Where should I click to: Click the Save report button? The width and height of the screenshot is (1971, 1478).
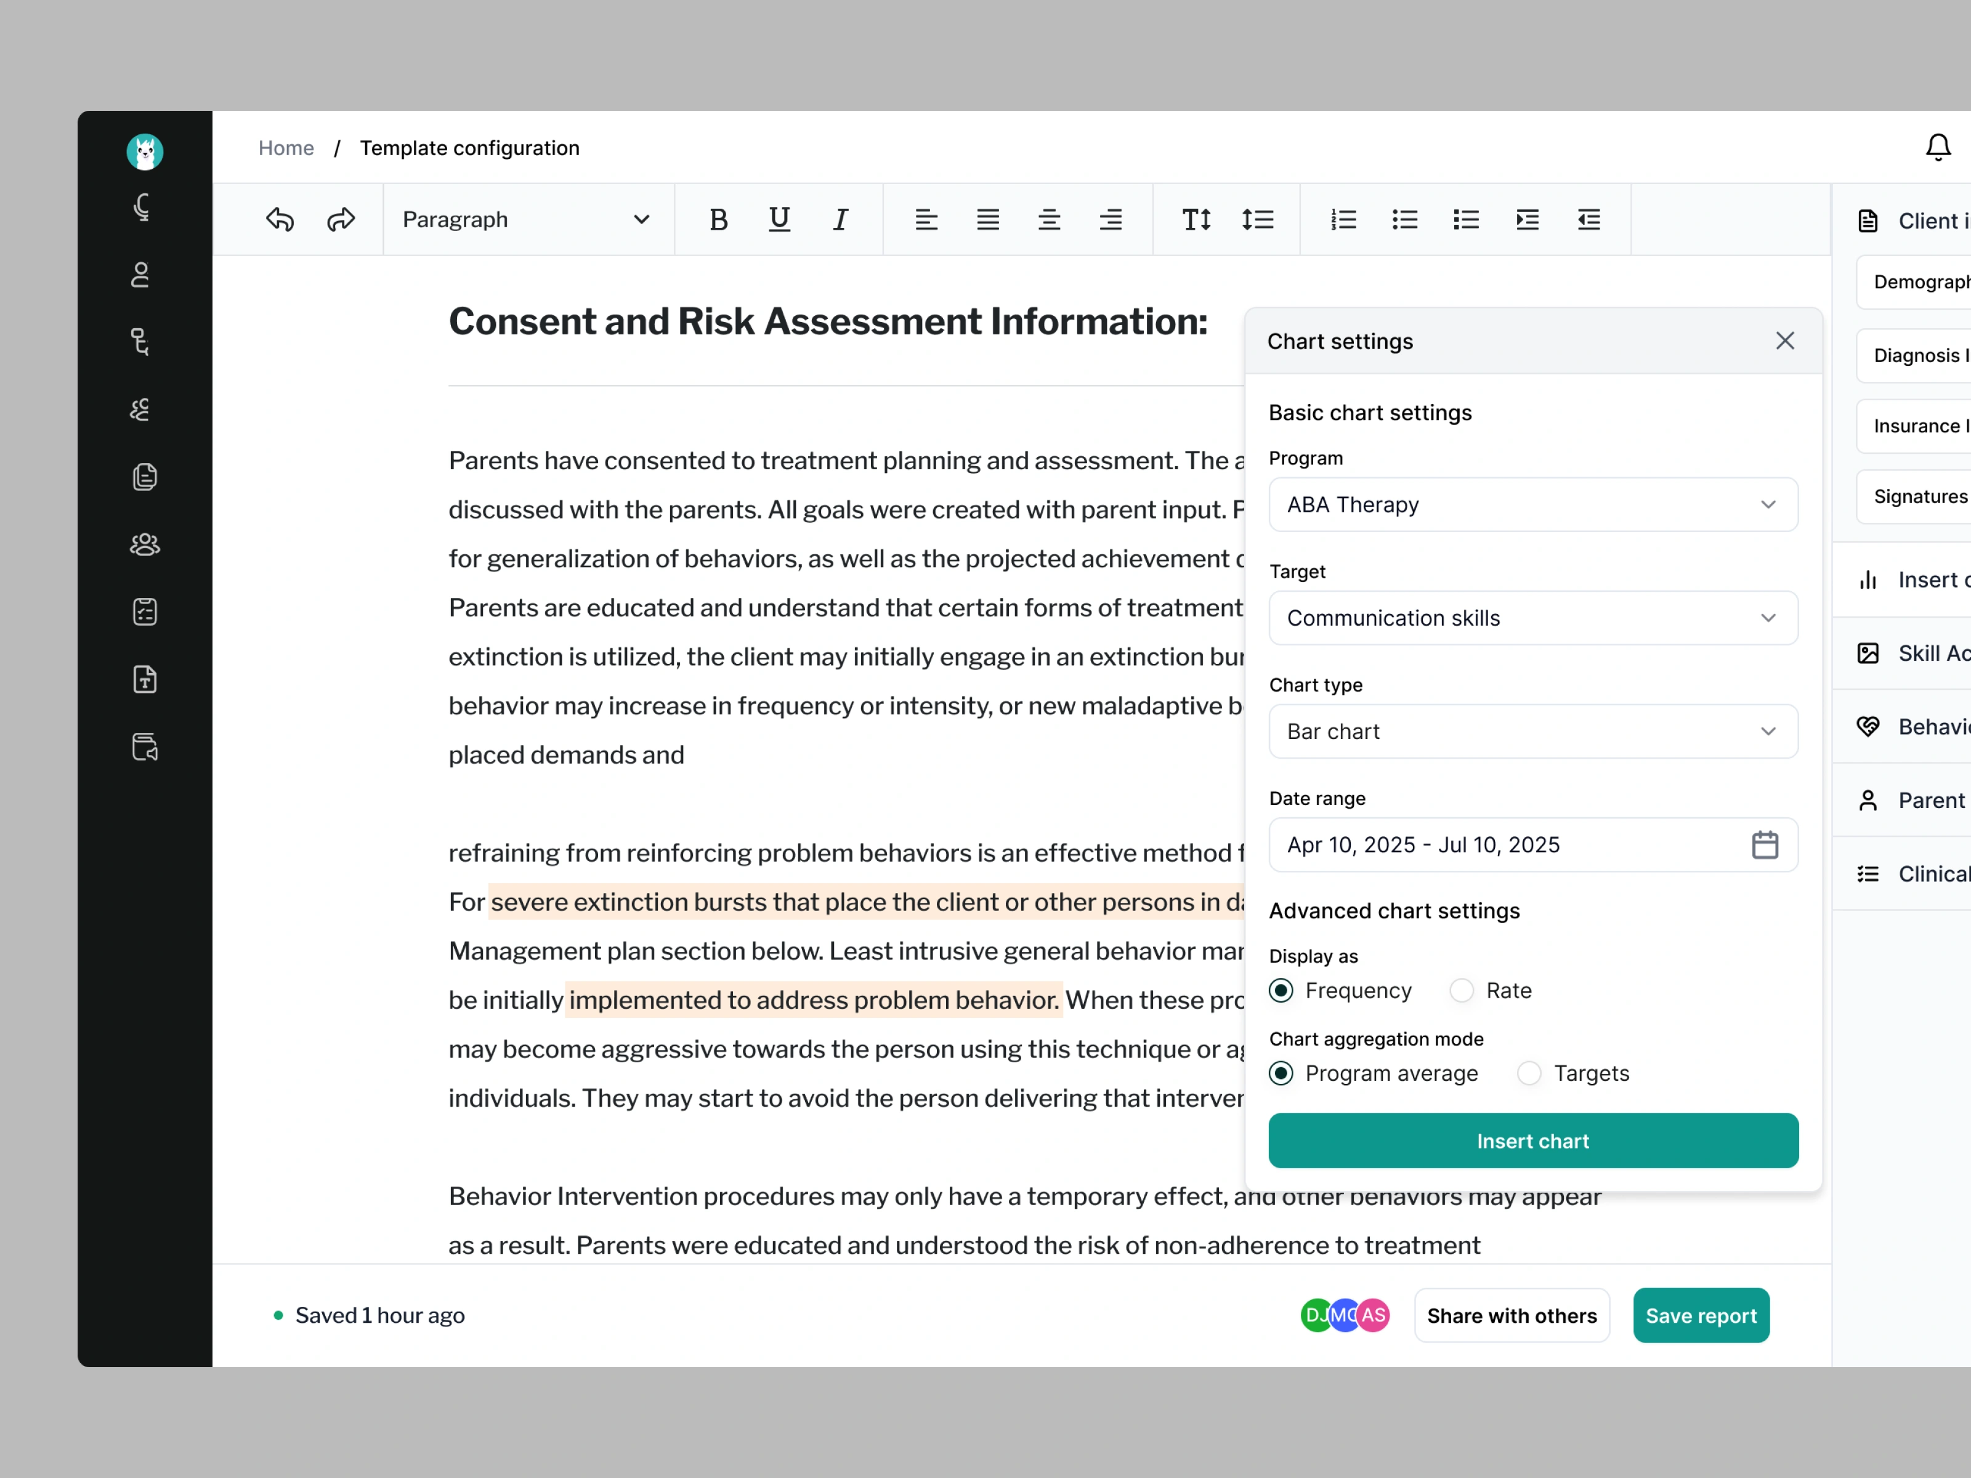[x=1700, y=1315]
